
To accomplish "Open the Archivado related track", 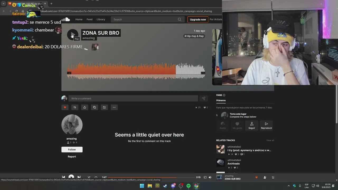I will tap(234, 164).
